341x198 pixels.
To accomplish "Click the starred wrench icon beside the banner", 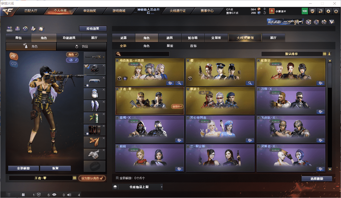I will click(x=324, y=22).
